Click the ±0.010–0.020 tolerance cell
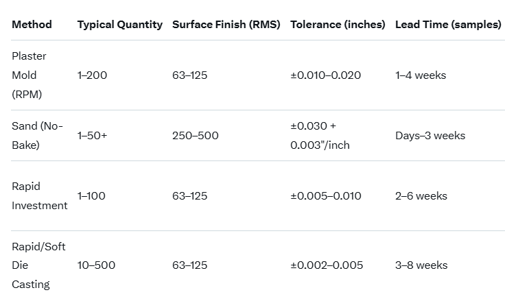Image resolution: width=505 pixels, height=299 pixels. 326,75
